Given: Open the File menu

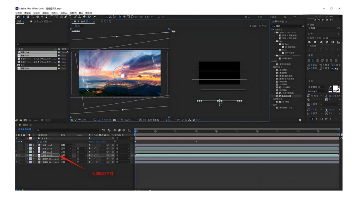Looking at the screenshot, I should [x=18, y=13].
